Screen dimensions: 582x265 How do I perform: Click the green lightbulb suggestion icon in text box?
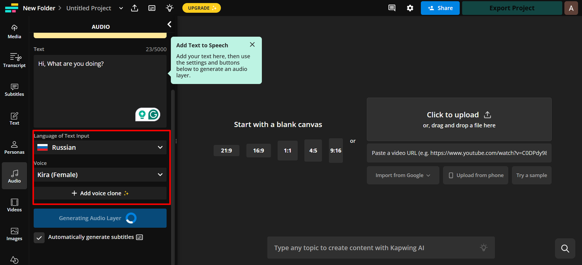pos(142,115)
